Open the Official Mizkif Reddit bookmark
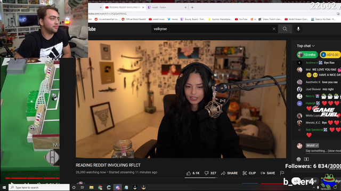 (134, 19)
